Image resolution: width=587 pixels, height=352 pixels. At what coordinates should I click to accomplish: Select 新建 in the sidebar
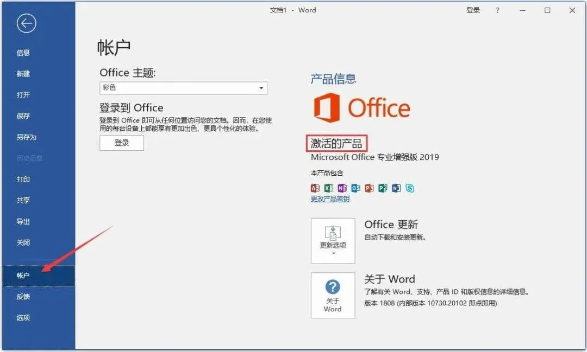coord(23,74)
